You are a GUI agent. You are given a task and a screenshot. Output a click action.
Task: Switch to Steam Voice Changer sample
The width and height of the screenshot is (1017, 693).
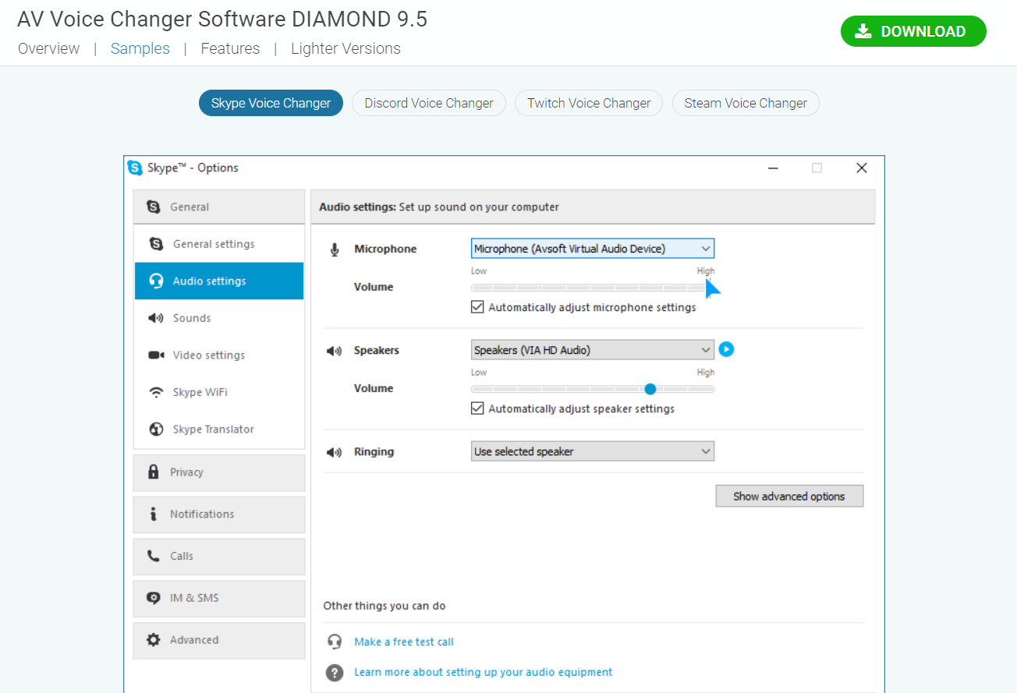[746, 103]
